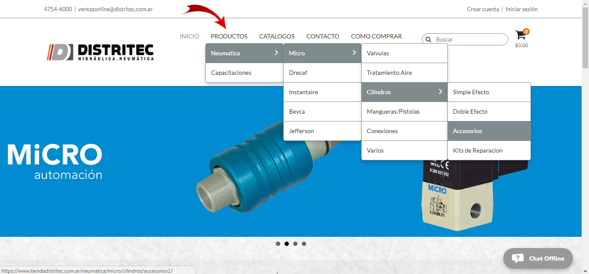Select Kits de Reparacion
This screenshot has height=274, width=589.
pos(489,150)
